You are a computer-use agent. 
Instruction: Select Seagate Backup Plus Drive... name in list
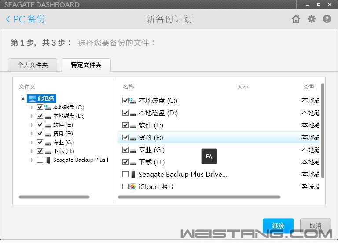(183, 174)
